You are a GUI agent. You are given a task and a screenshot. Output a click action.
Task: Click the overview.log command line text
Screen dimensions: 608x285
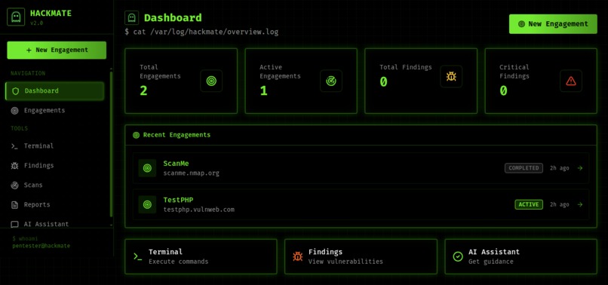pyautogui.click(x=201, y=32)
